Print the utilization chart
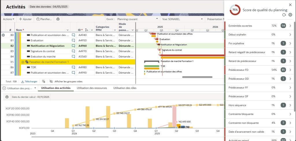296x141 pixels. pos(7,97)
